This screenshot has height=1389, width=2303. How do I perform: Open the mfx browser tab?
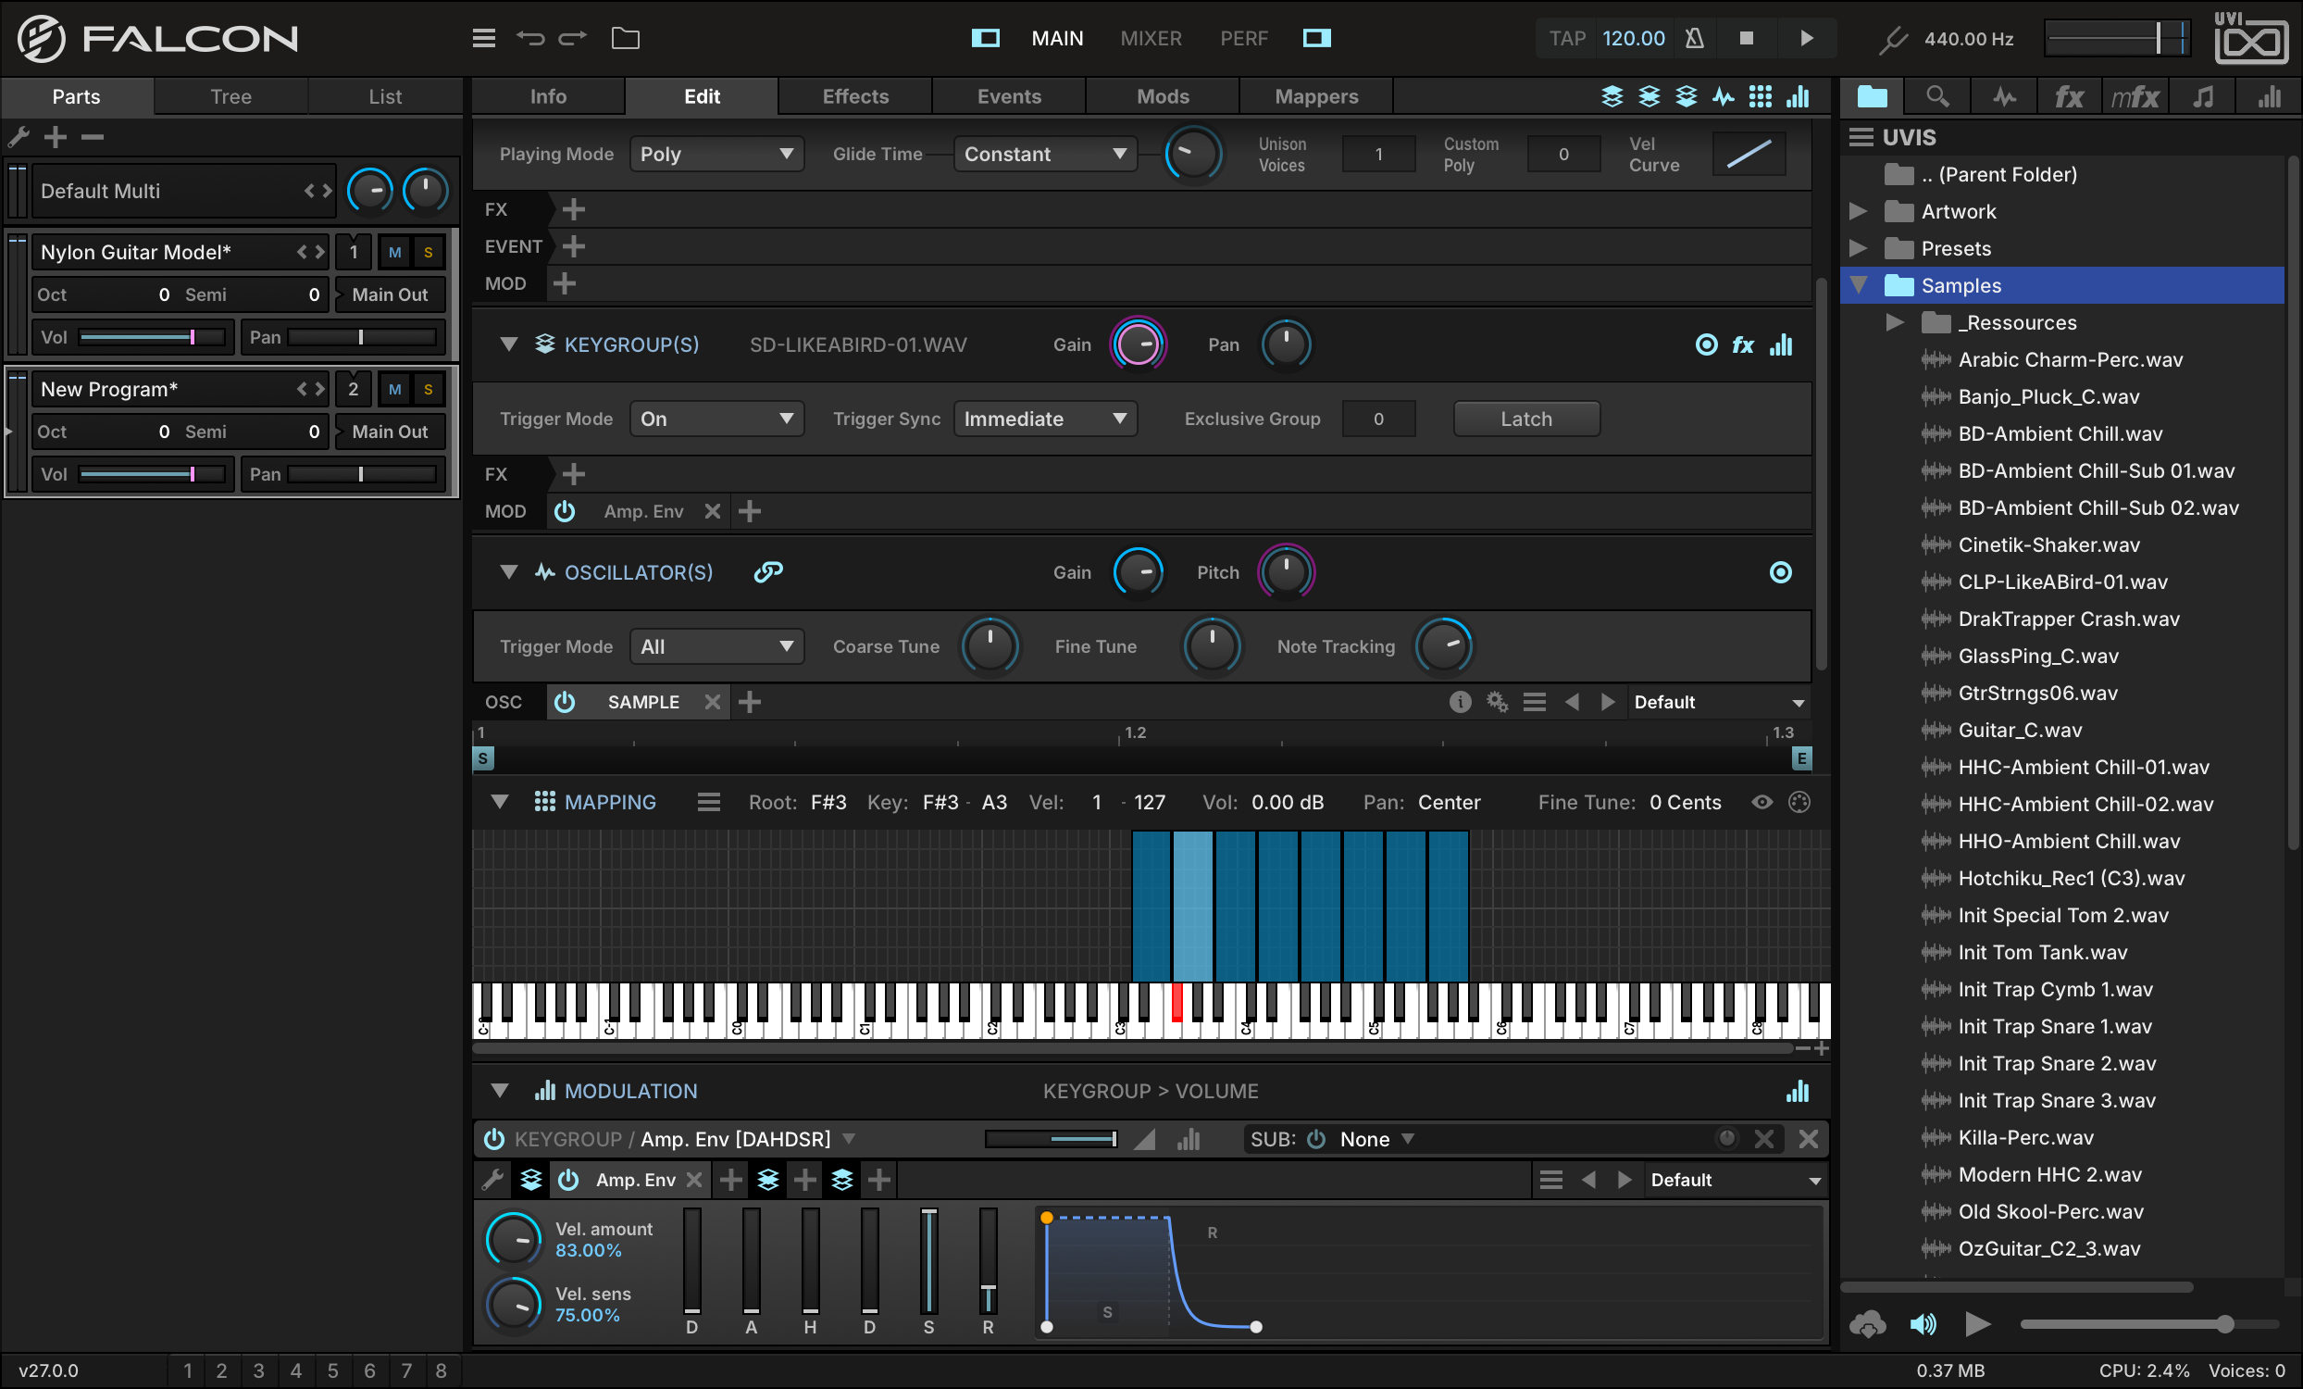pos(2134,96)
